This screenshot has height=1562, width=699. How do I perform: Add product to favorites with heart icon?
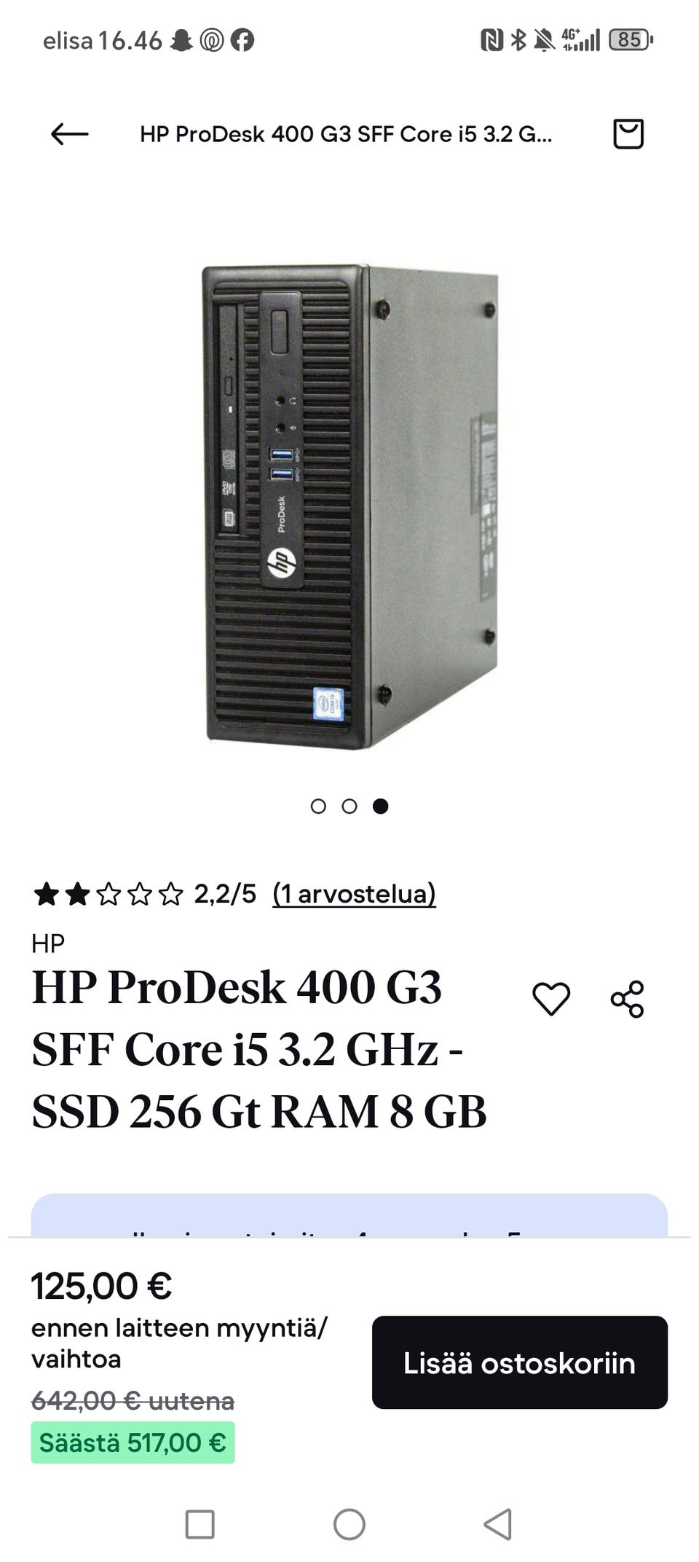pyautogui.click(x=551, y=998)
